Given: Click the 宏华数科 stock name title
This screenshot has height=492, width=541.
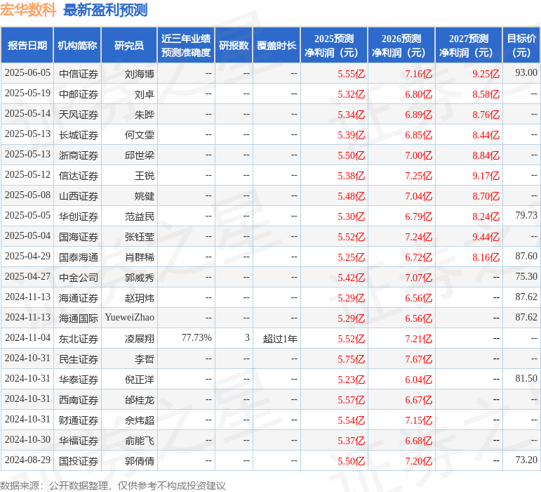Looking at the screenshot, I should [28, 10].
